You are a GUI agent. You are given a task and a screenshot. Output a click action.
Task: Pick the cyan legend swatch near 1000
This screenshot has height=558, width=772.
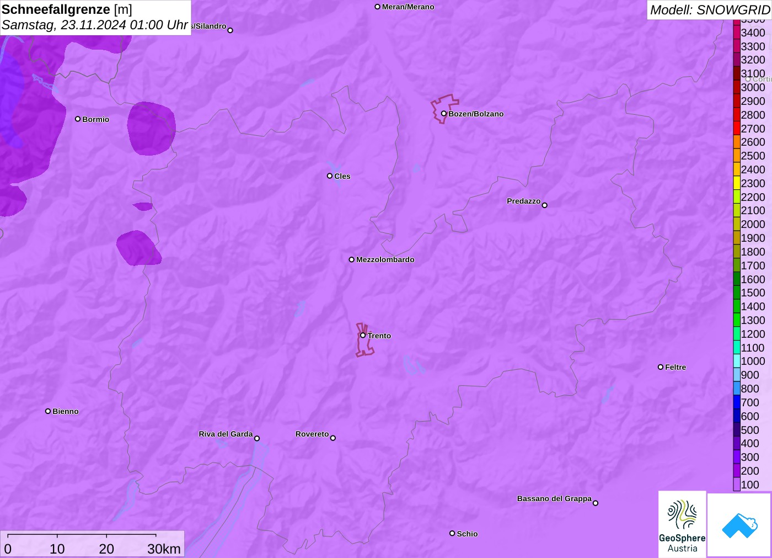pyautogui.click(x=737, y=361)
